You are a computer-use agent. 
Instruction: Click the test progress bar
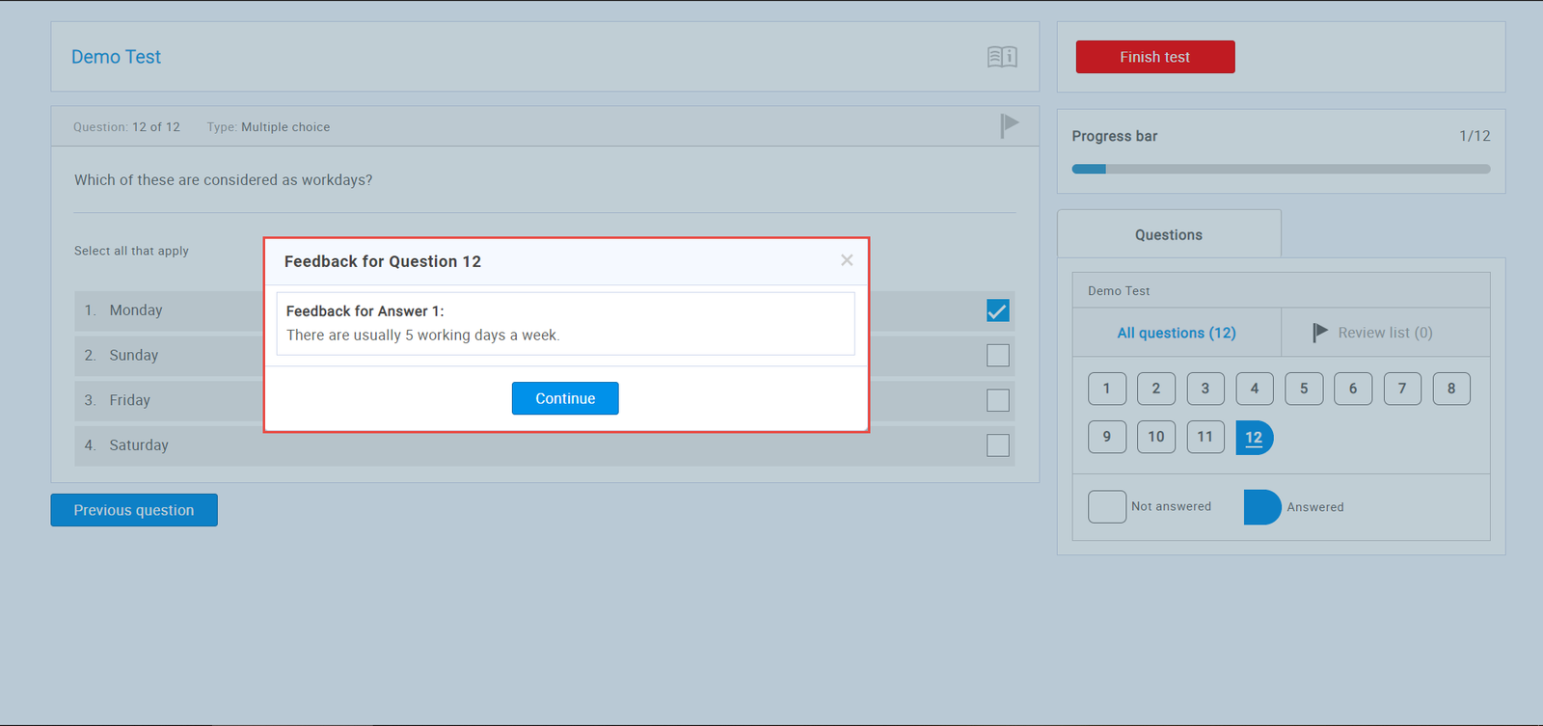pos(1281,169)
